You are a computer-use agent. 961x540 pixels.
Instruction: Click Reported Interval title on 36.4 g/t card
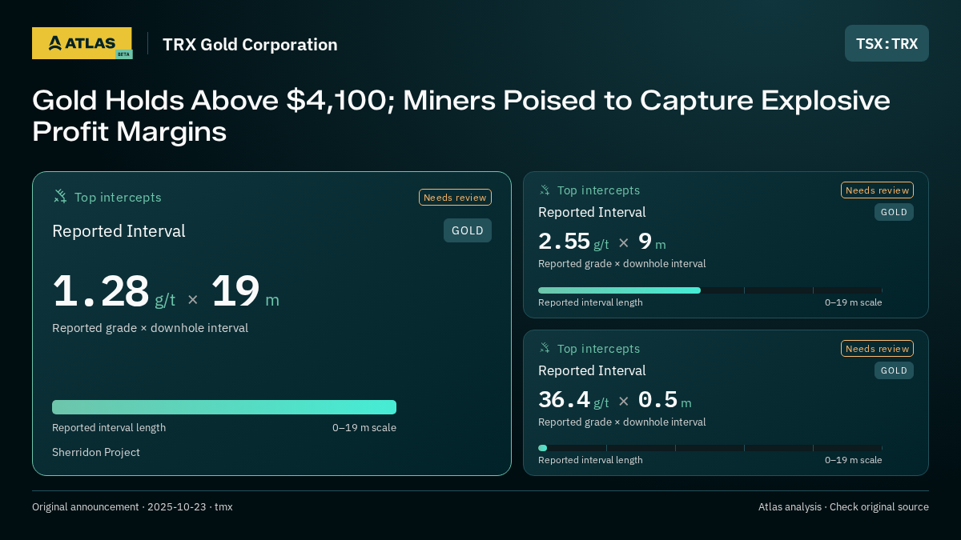[592, 370]
